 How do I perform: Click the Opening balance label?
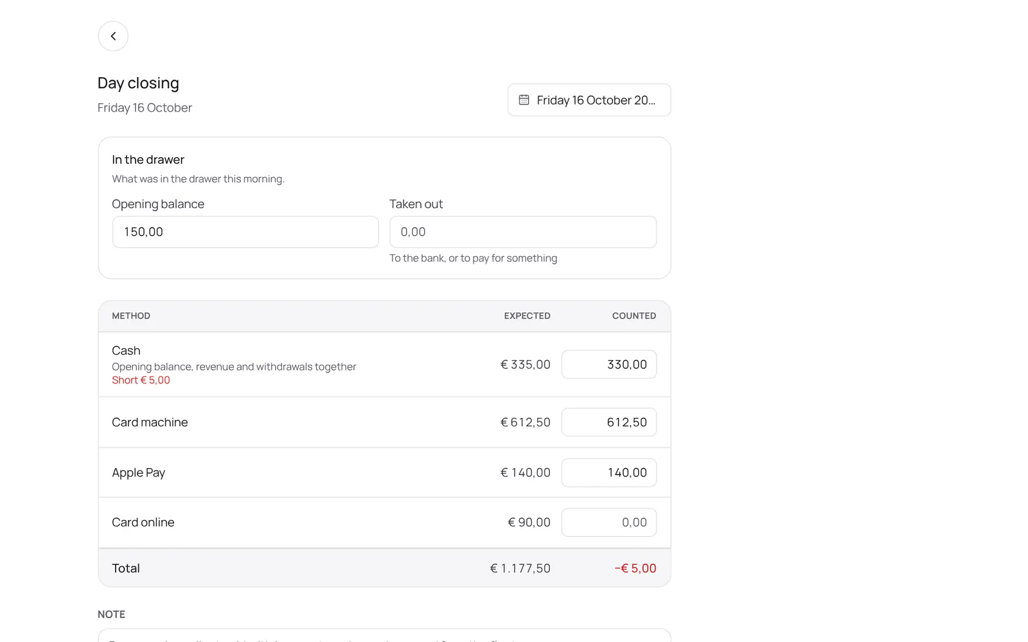[158, 204]
